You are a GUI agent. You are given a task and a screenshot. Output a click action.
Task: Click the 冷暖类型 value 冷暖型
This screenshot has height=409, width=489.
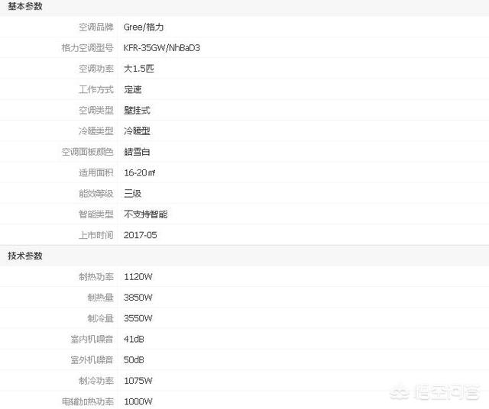point(137,131)
